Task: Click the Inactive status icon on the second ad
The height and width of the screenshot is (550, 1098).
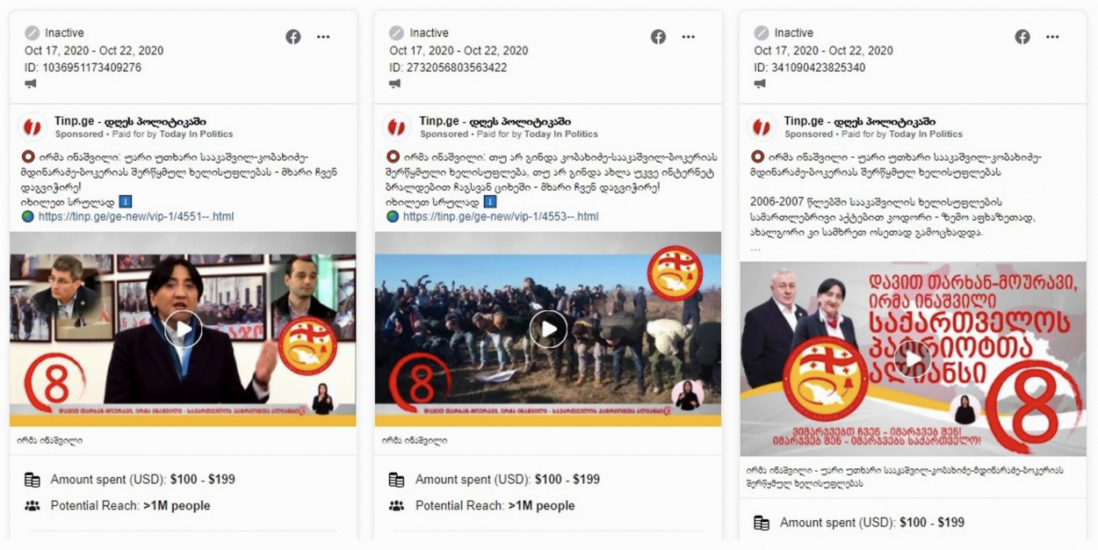Action: [x=397, y=33]
